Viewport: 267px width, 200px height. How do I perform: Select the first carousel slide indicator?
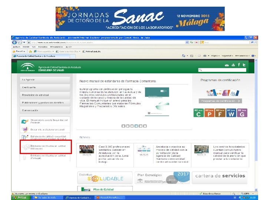tap(123, 126)
